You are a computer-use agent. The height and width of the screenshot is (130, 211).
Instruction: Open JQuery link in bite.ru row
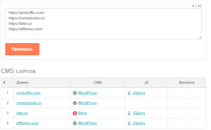point(139,113)
